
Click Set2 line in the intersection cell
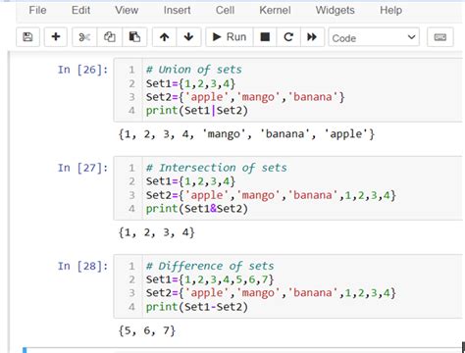point(271,195)
